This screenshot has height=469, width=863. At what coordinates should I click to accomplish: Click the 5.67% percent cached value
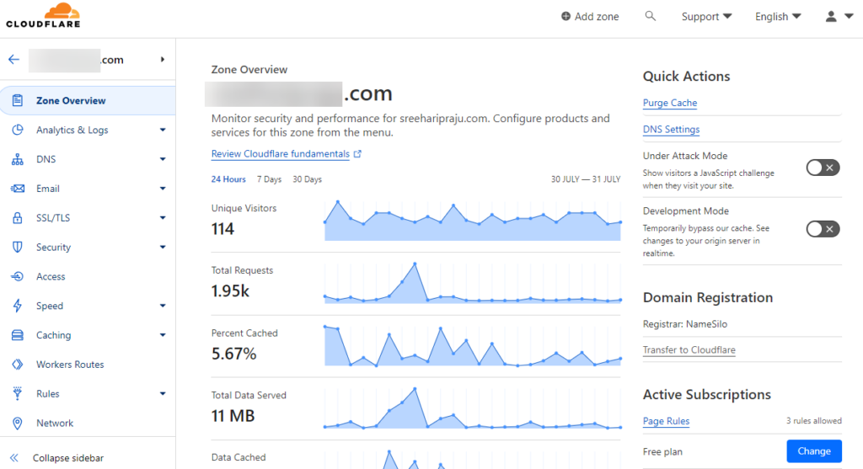tap(234, 354)
